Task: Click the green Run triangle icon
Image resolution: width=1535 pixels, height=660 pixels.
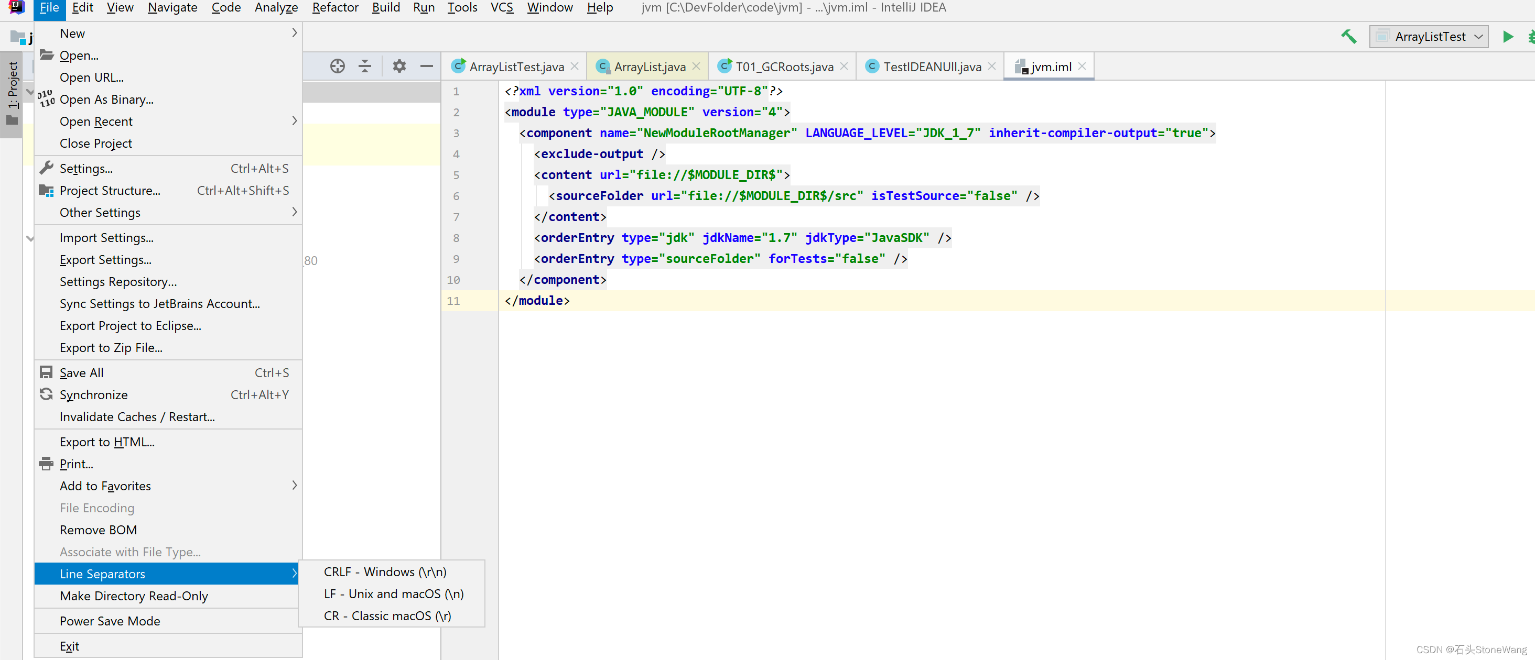Action: coord(1508,37)
